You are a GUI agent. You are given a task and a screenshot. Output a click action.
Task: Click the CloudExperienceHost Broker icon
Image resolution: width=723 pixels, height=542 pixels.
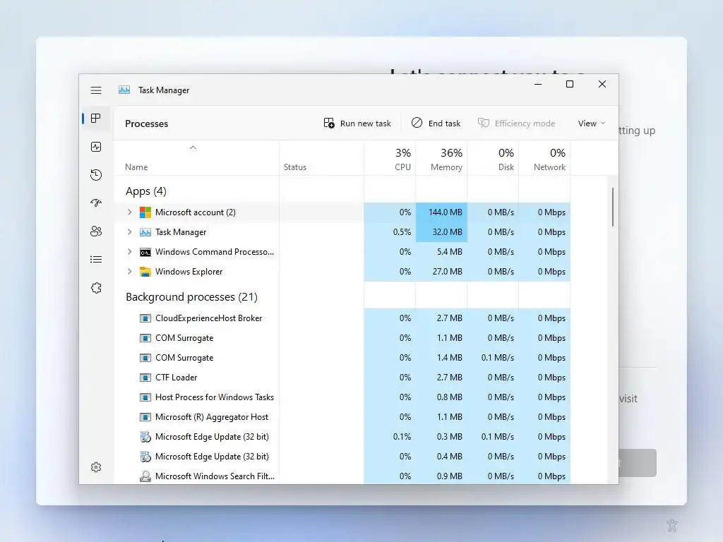click(145, 318)
